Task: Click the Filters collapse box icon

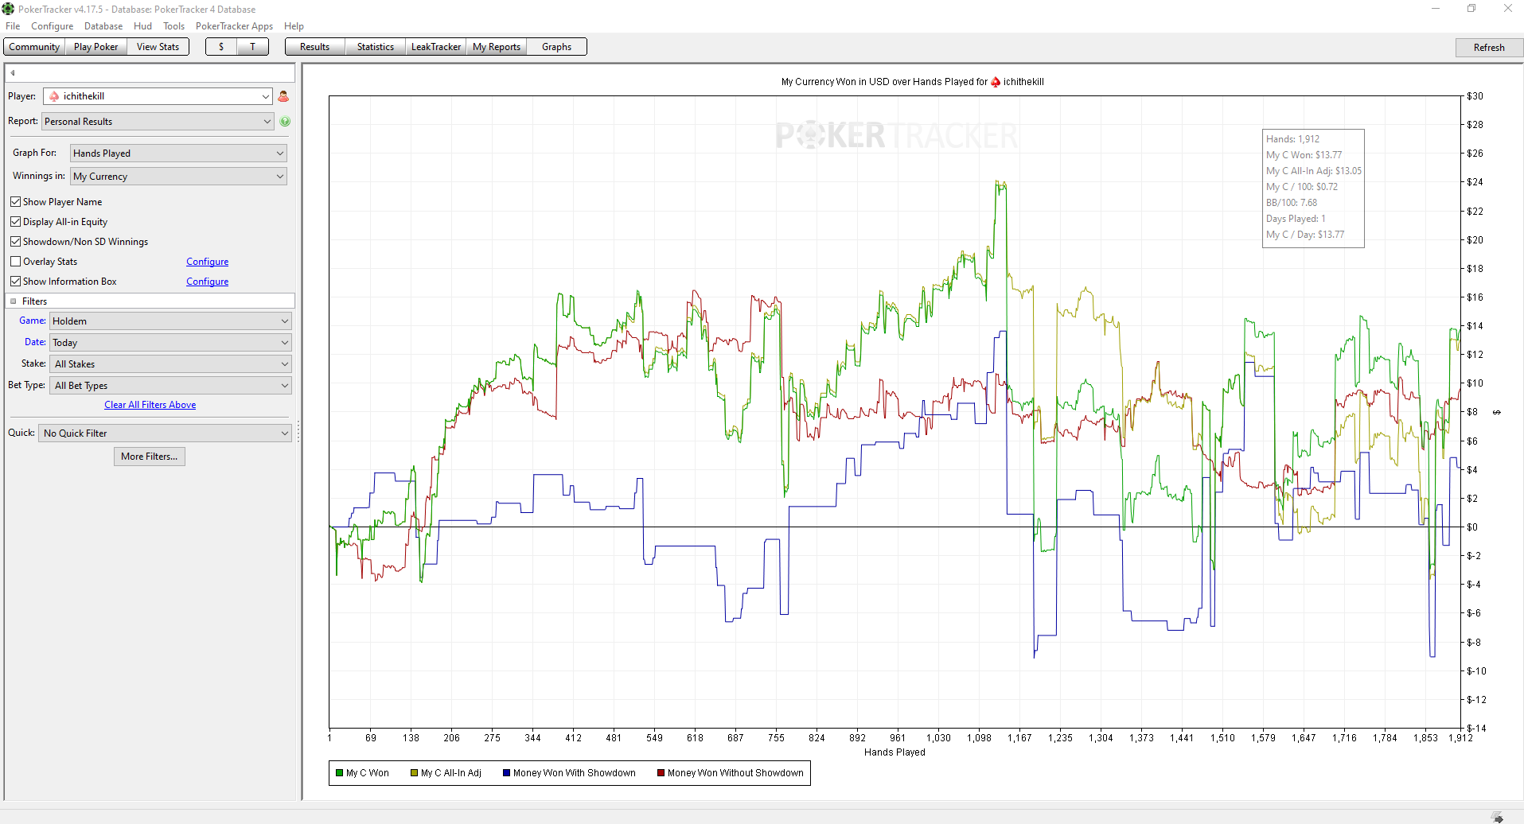Action: click(14, 301)
